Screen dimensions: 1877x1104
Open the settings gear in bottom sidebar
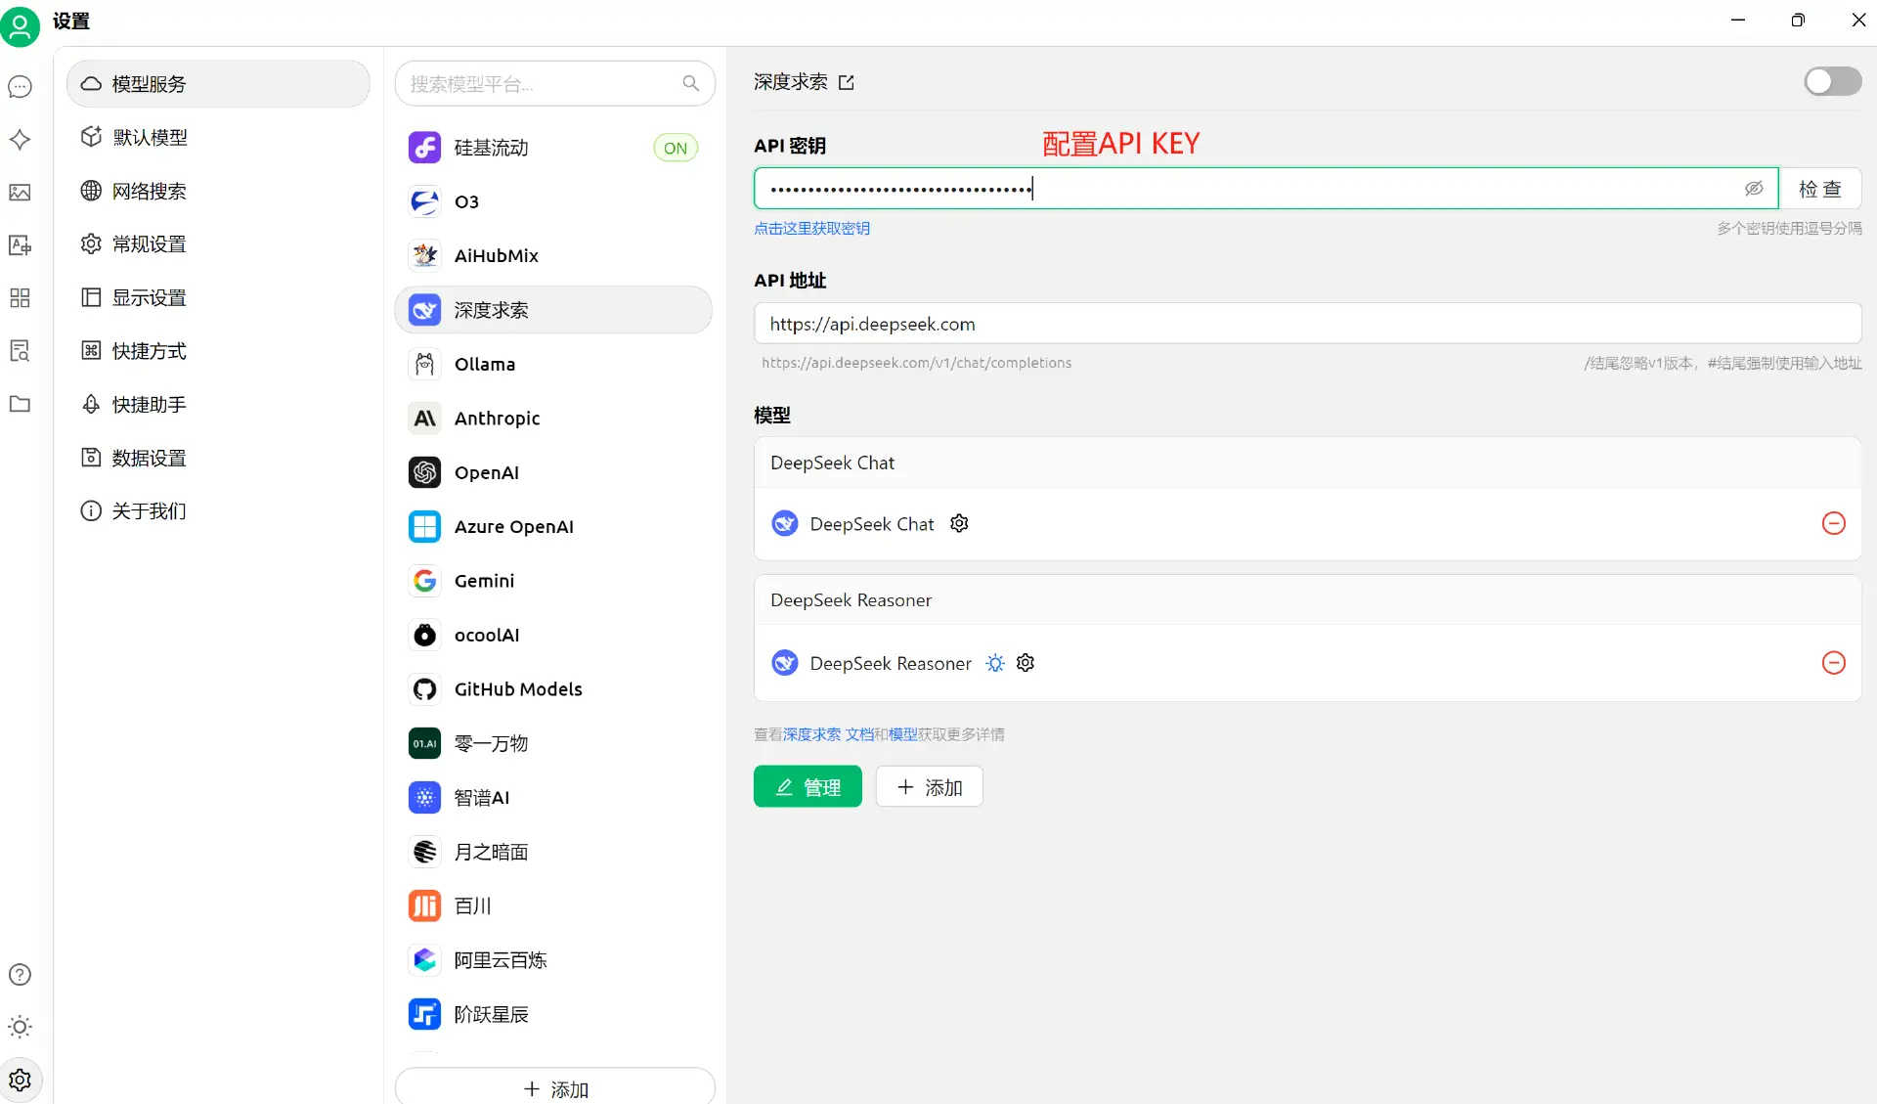point(20,1081)
